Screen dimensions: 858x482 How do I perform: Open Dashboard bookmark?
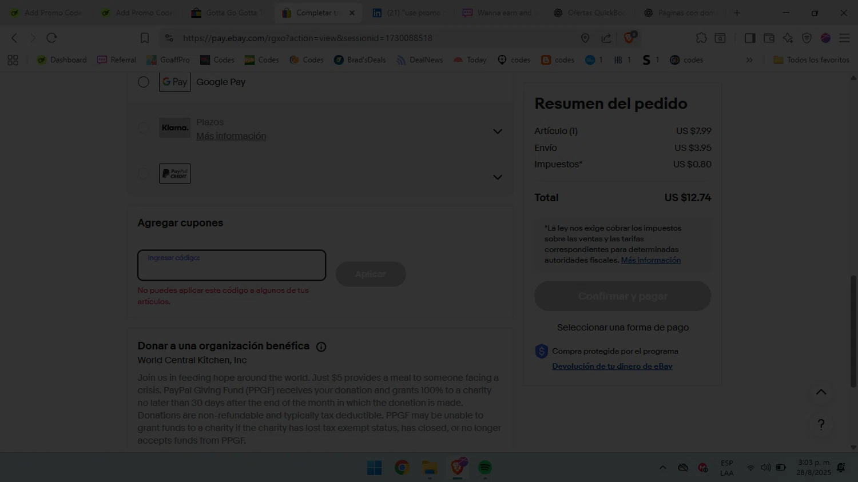click(x=62, y=59)
